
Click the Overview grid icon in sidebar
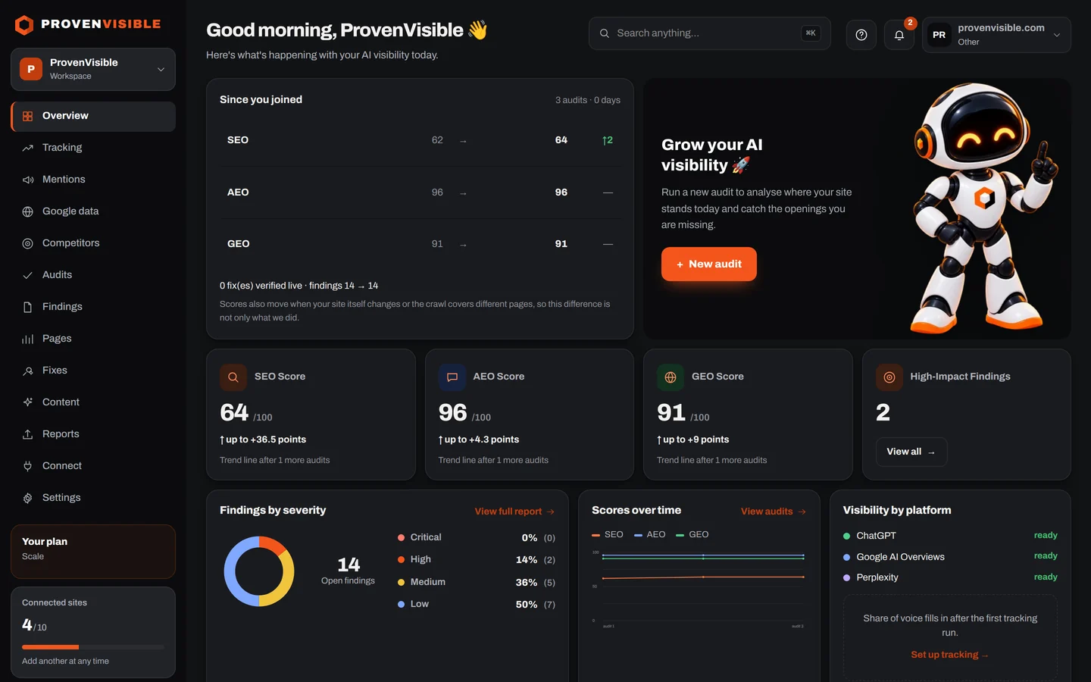tap(28, 116)
